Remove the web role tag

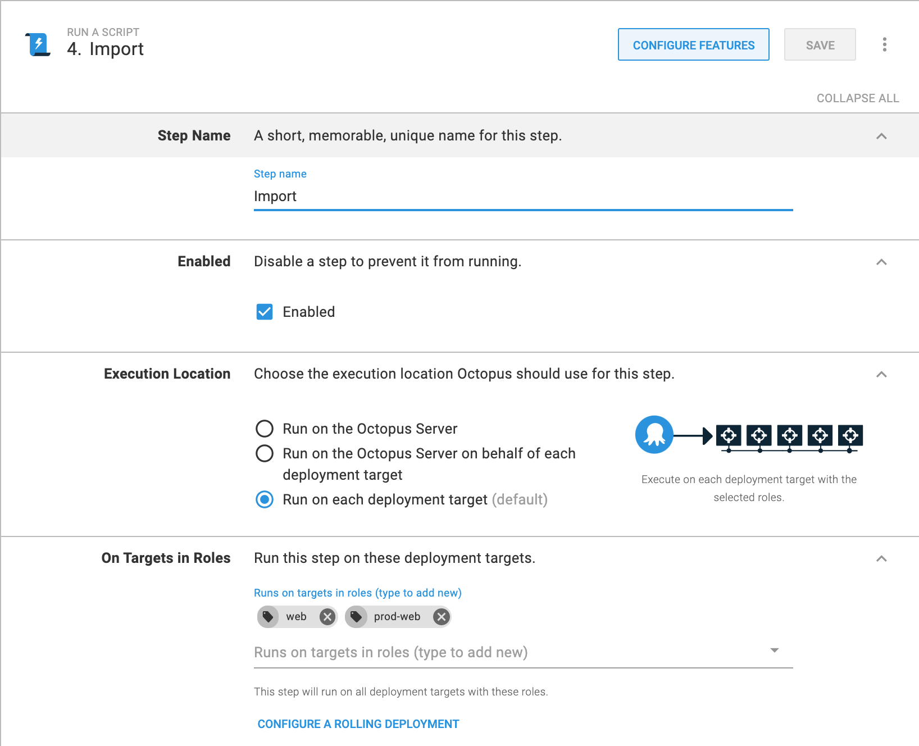pos(327,617)
